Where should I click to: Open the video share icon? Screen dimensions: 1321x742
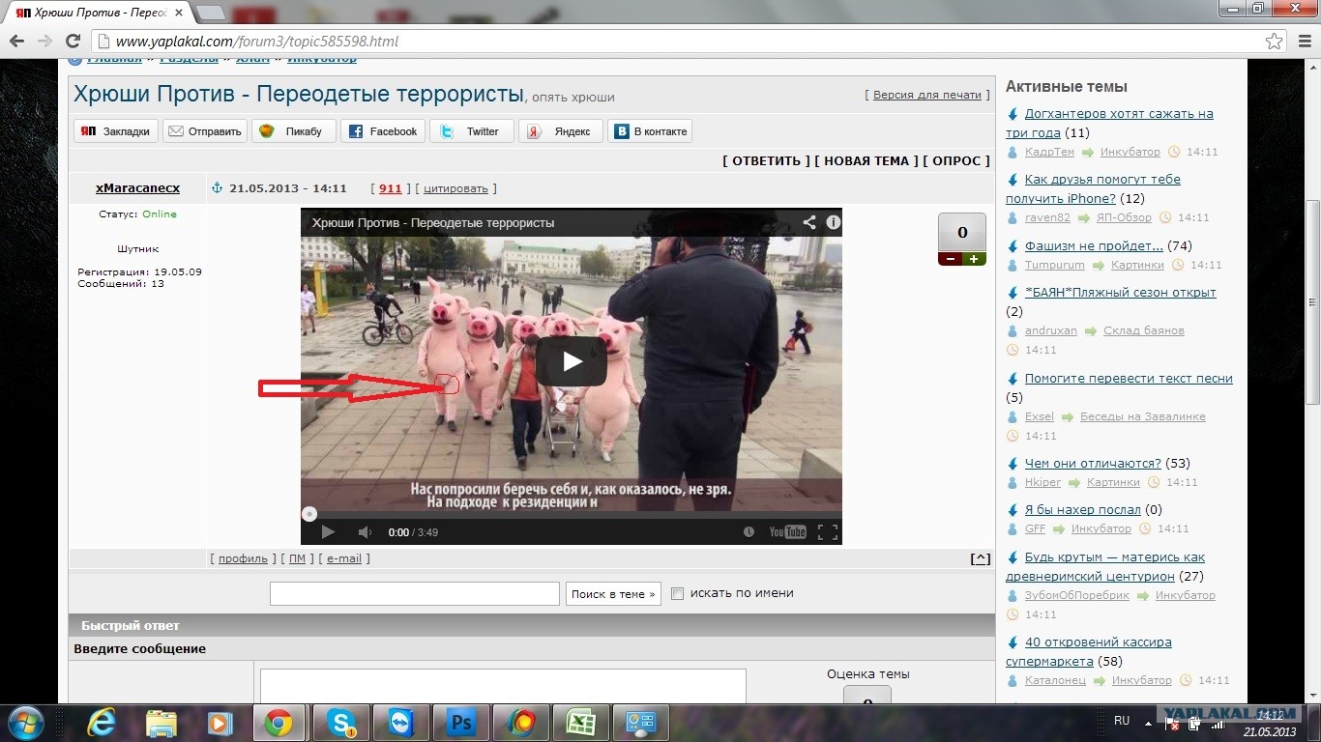click(809, 222)
